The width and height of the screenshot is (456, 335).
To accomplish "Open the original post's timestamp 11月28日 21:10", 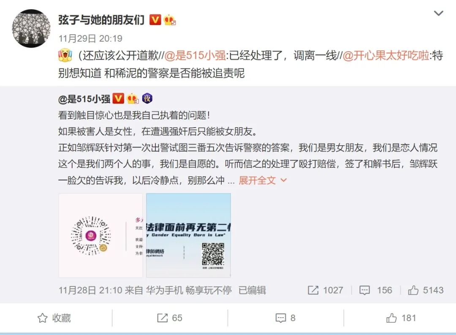I will pyautogui.click(x=90, y=290).
